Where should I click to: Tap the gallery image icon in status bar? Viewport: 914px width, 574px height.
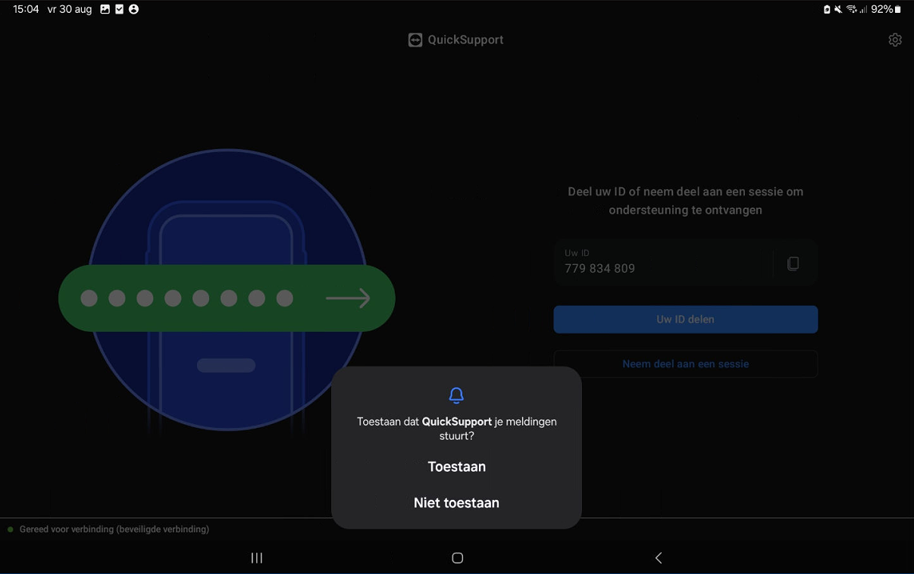(105, 10)
